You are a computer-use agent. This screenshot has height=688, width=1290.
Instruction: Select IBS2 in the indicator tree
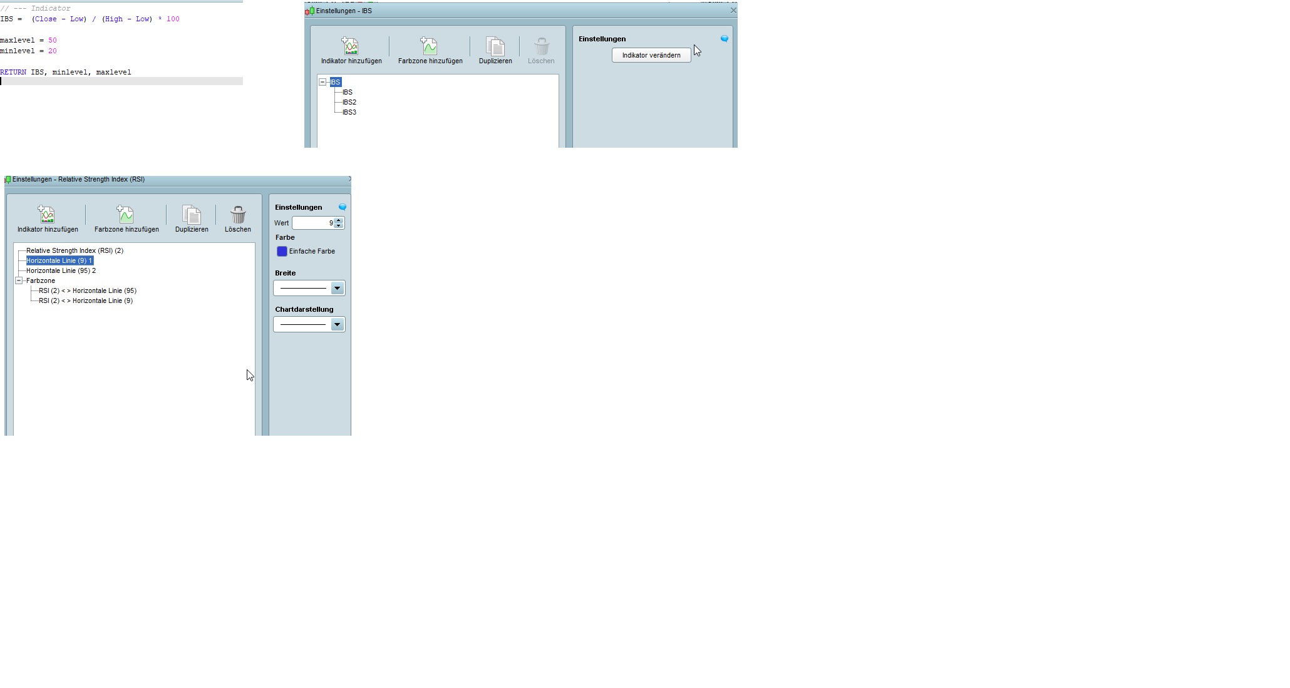[349, 102]
